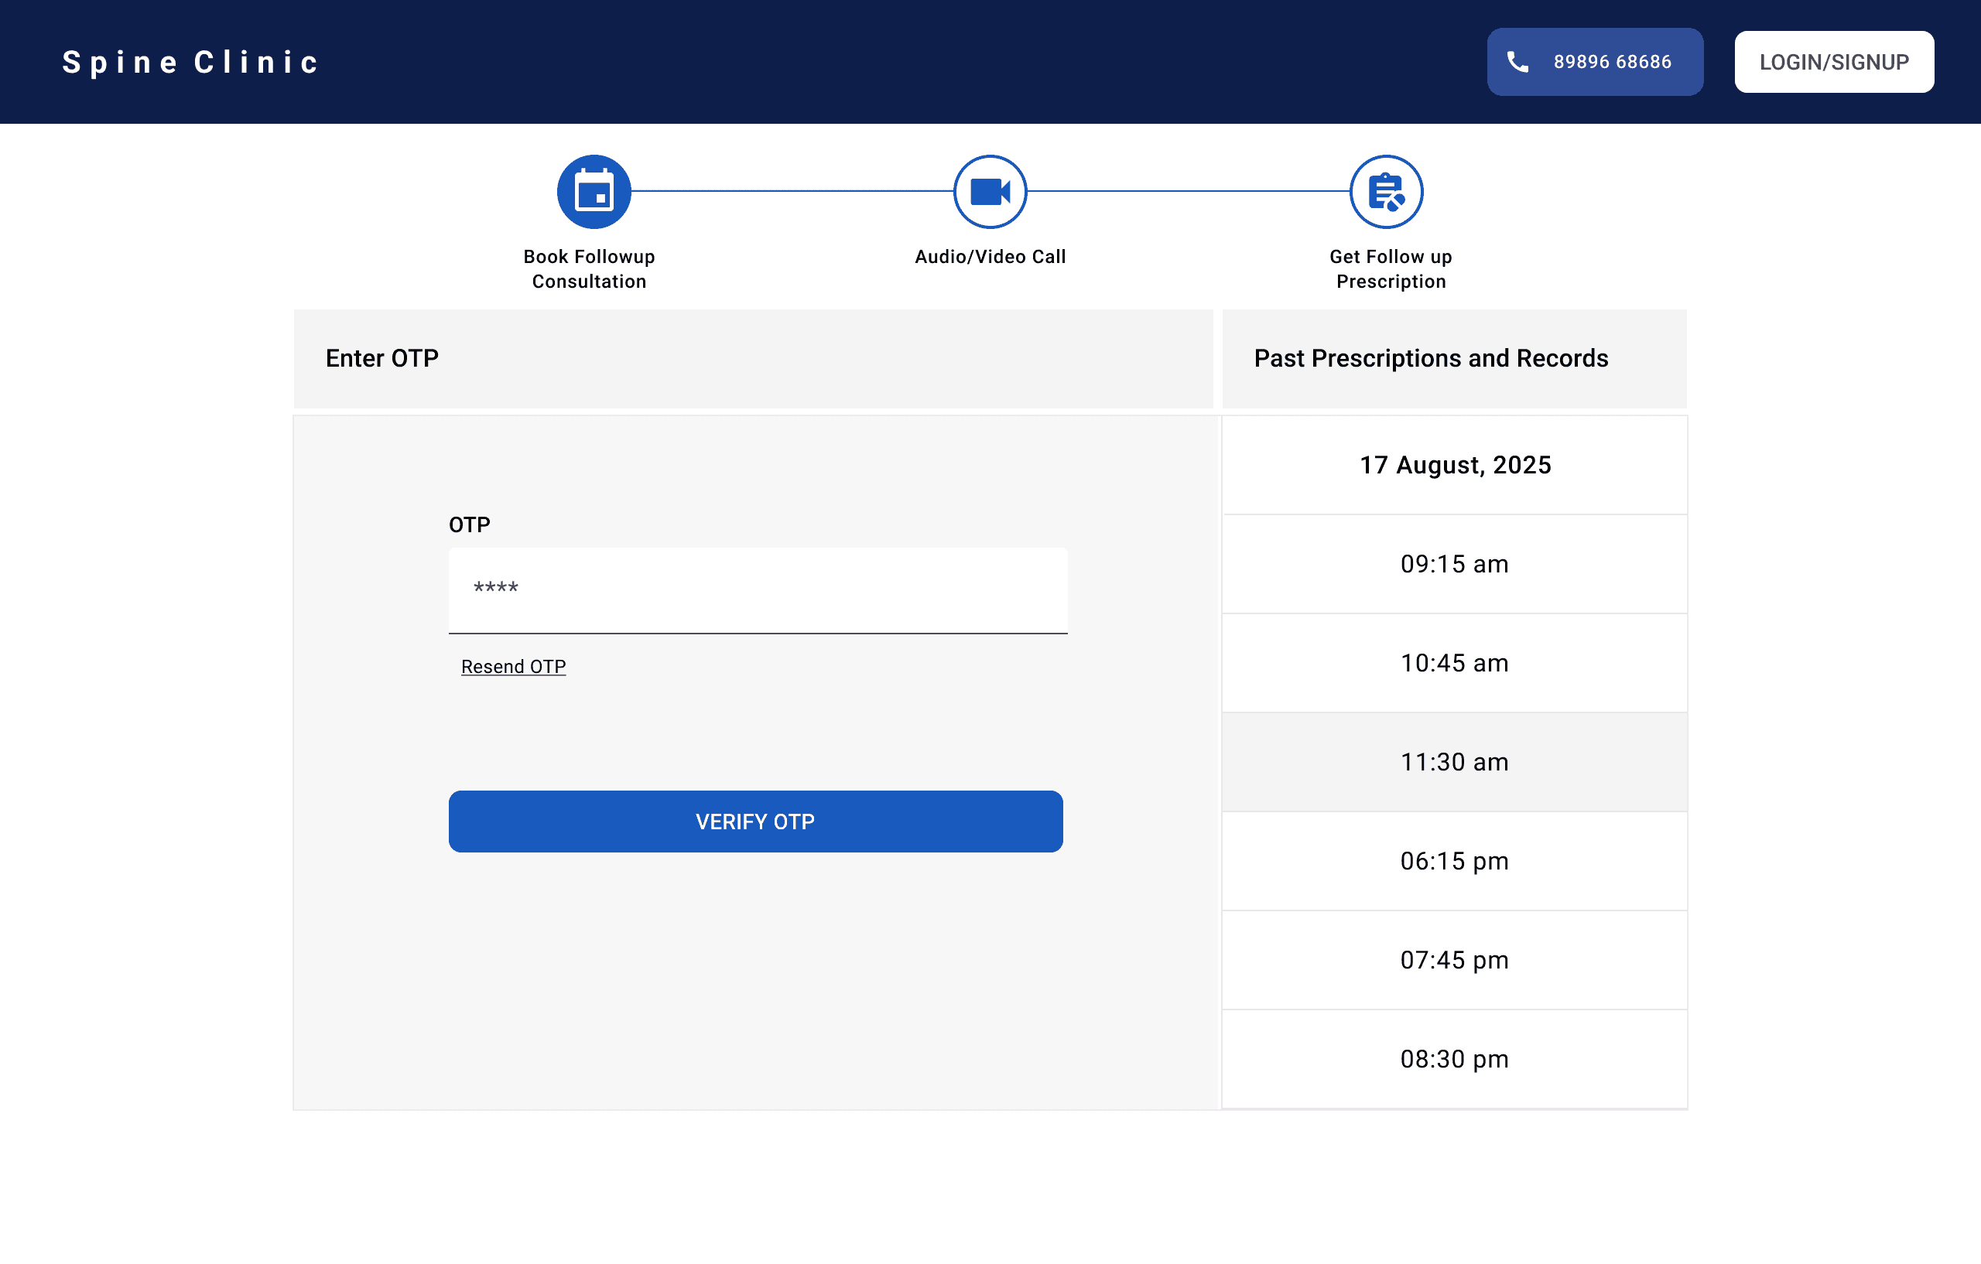Click the Audio/Video Call step label
The height and width of the screenshot is (1264, 1981).
[990, 257]
